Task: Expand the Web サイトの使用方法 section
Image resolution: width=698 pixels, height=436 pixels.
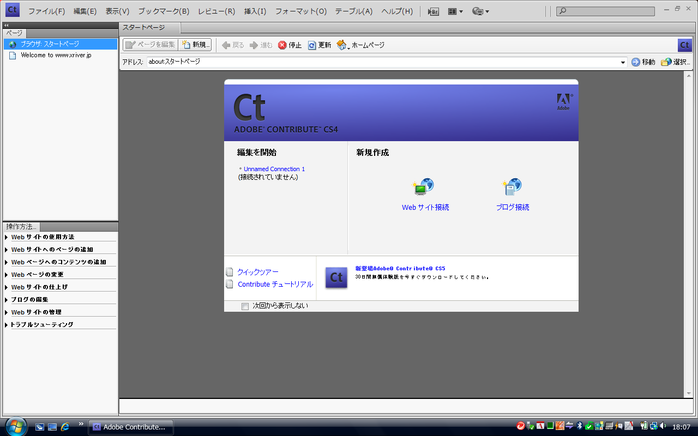Action: click(7, 237)
